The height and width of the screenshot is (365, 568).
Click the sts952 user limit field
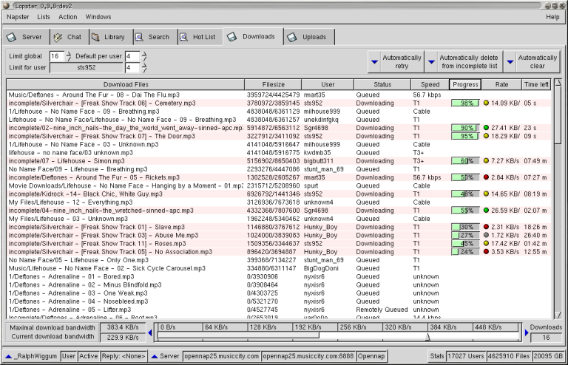tap(87, 68)
